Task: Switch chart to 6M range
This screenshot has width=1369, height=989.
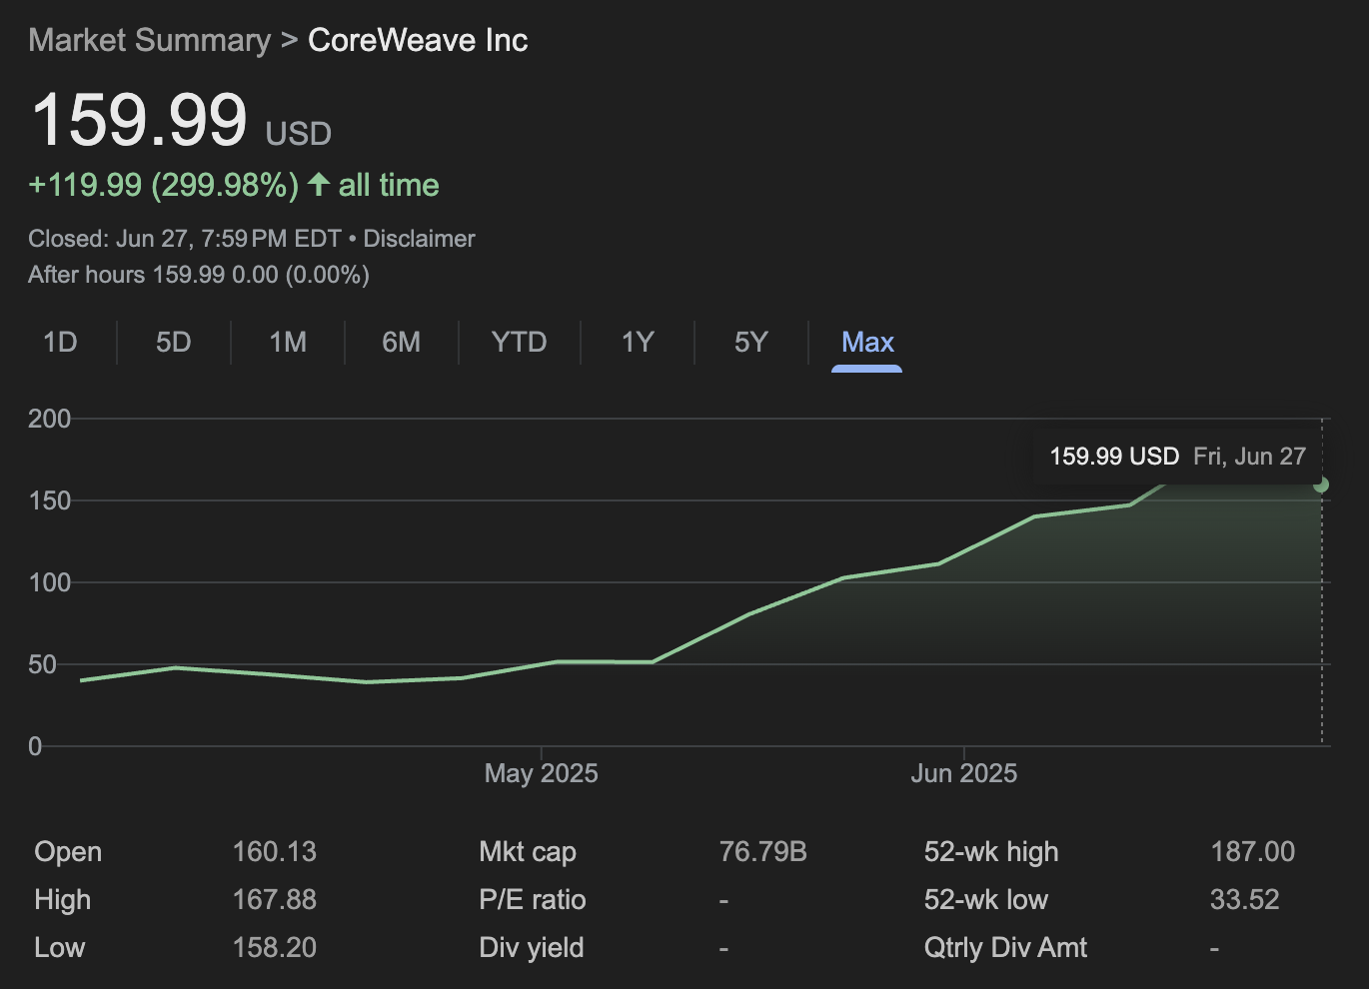Action: pyautogui.click(x=401, y=343)
